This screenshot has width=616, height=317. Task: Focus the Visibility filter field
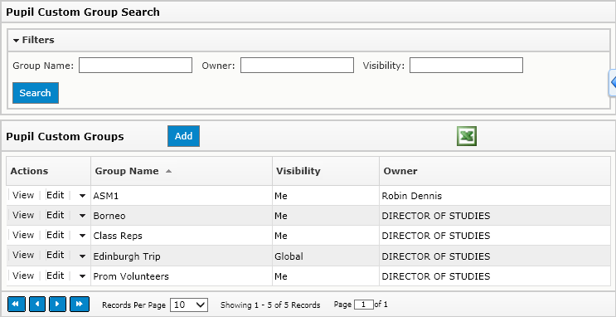(466, 66)
